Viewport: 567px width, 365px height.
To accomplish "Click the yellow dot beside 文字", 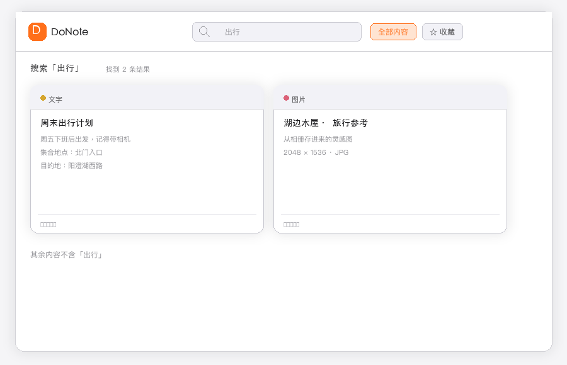I will click(43, 98).
